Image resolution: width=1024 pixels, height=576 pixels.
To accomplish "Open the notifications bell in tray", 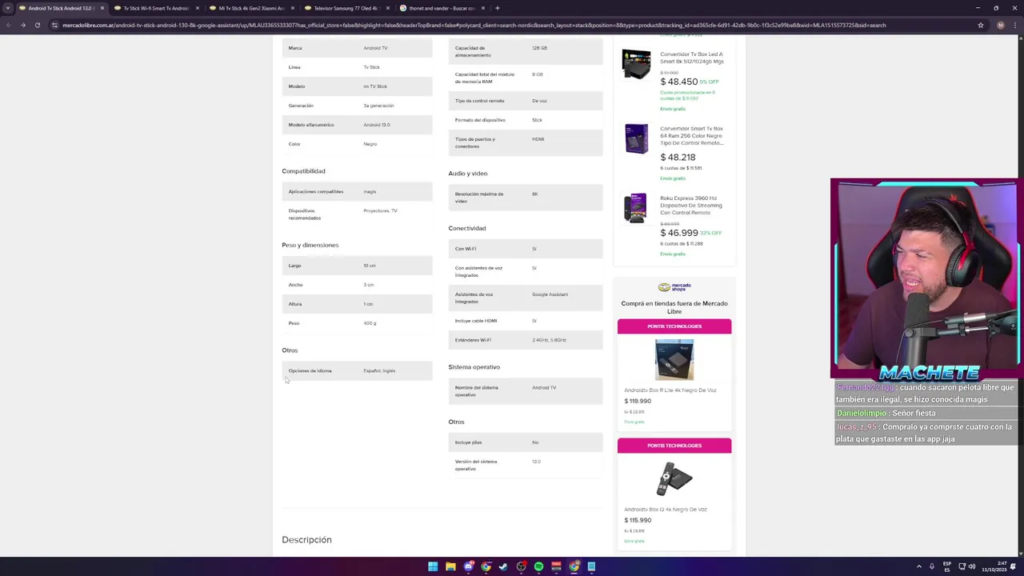I will 1013,566.
